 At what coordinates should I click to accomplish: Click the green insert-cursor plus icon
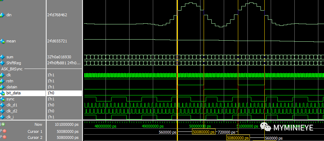coord(4,124)
